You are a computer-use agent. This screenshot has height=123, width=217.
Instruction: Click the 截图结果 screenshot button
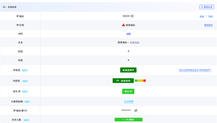coord(207,7)
